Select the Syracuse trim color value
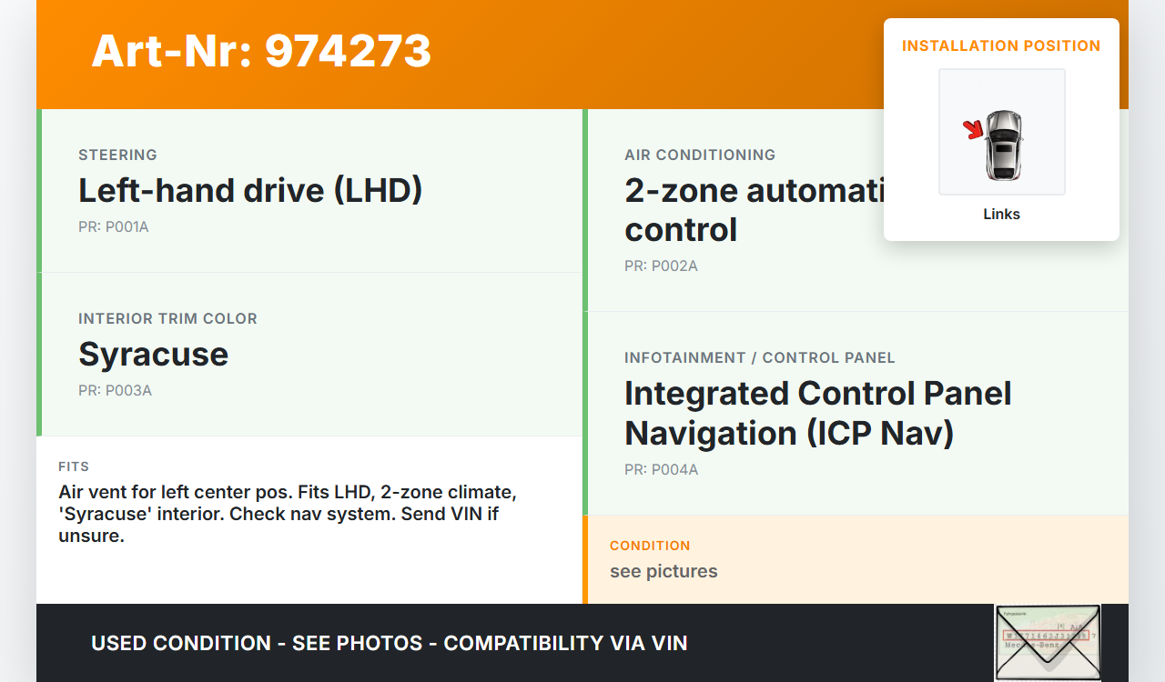This screenshot has height=682, width=1165. coord(153,355)
